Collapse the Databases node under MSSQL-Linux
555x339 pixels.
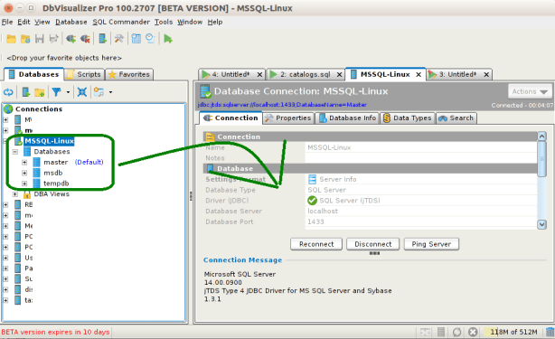pyautogui.click(x=14, y=152)
